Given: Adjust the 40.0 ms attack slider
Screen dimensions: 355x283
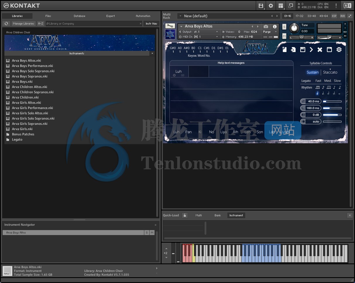Looking at the screenshot, I should point(332,101).
